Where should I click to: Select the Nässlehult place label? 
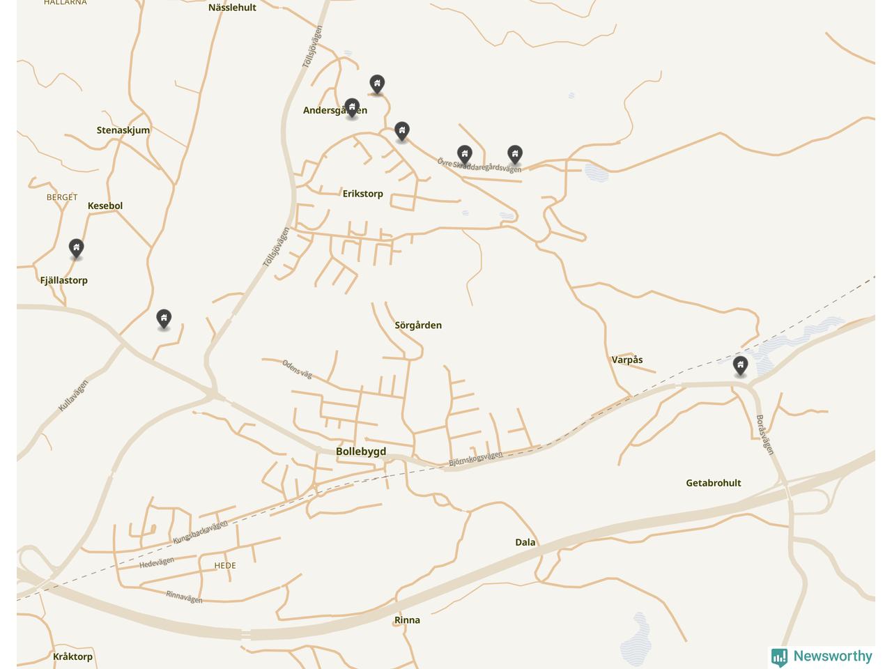[233, 8]
